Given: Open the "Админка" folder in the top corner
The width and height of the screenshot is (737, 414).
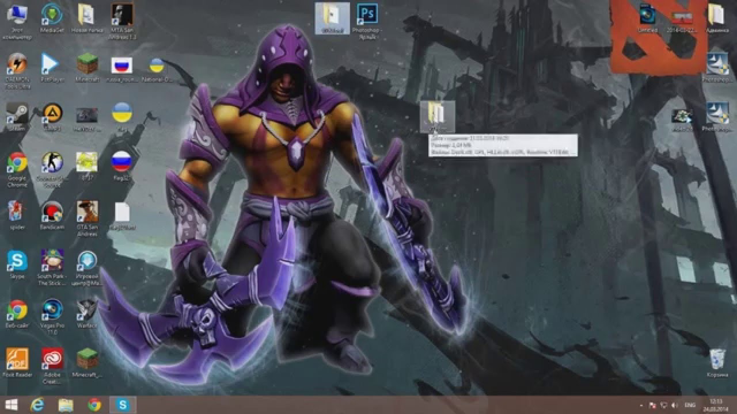Looking at the screenshot, I should point(717,18).
